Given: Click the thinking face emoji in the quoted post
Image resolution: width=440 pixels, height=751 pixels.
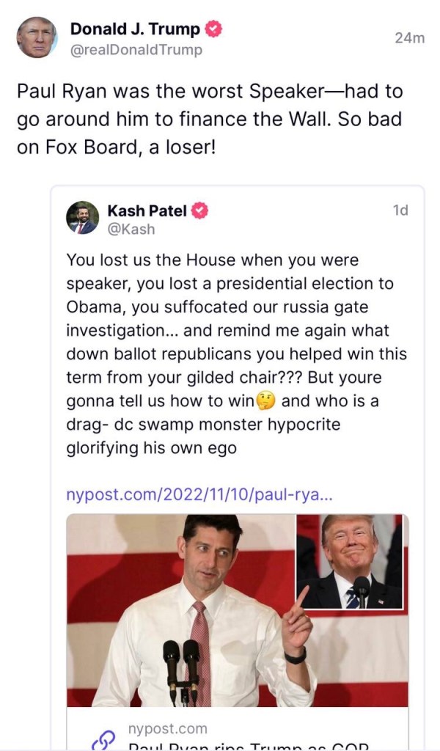Looking at the screenshot, I should [266, 401].
